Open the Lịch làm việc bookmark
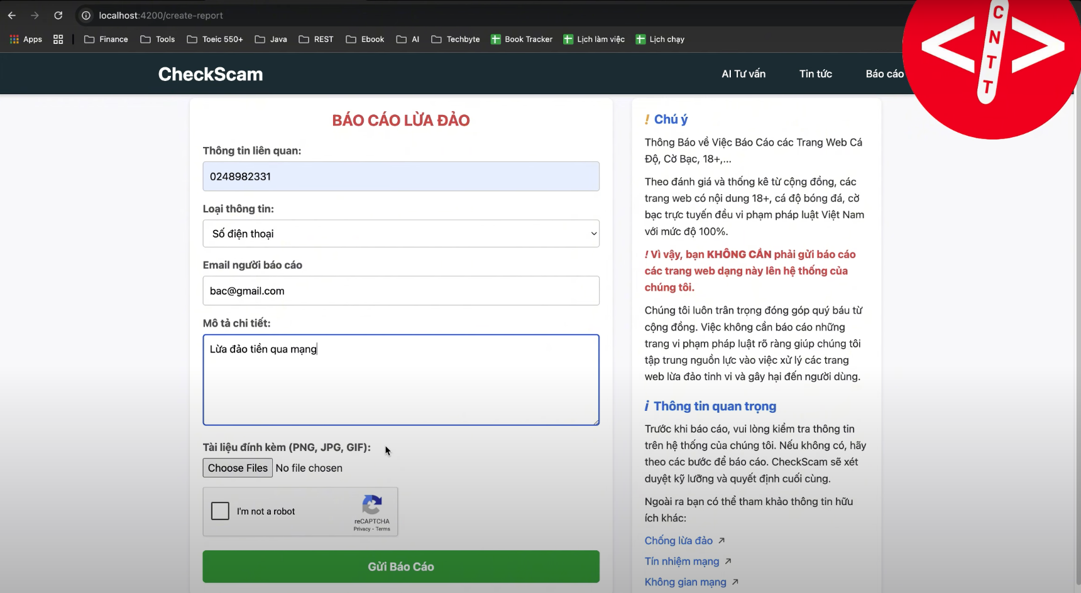Screen dimensions: 1081x593 tap(594, 39)
